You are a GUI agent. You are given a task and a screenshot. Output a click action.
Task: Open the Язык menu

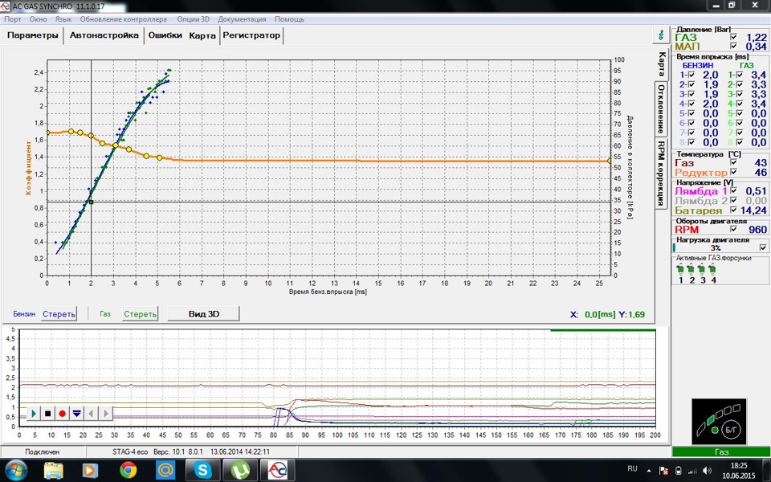[x=63, y=19]
